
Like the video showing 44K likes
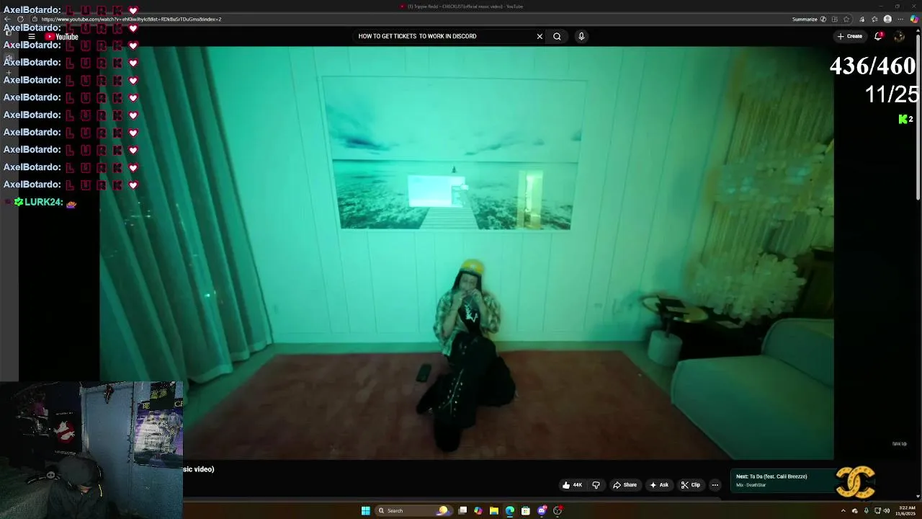(x=573, y=485)
